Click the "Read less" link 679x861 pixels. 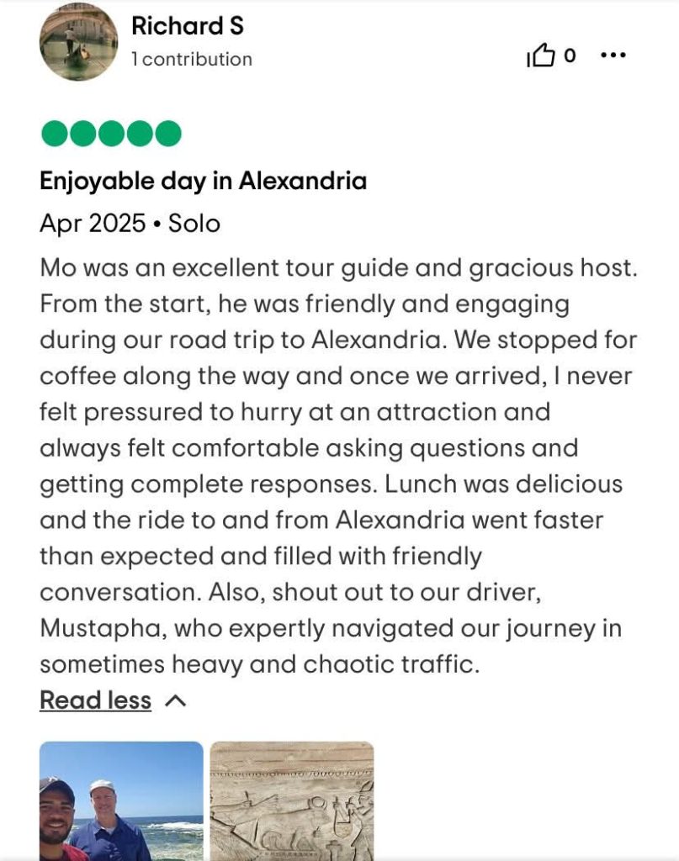click(x=95, y=700)
